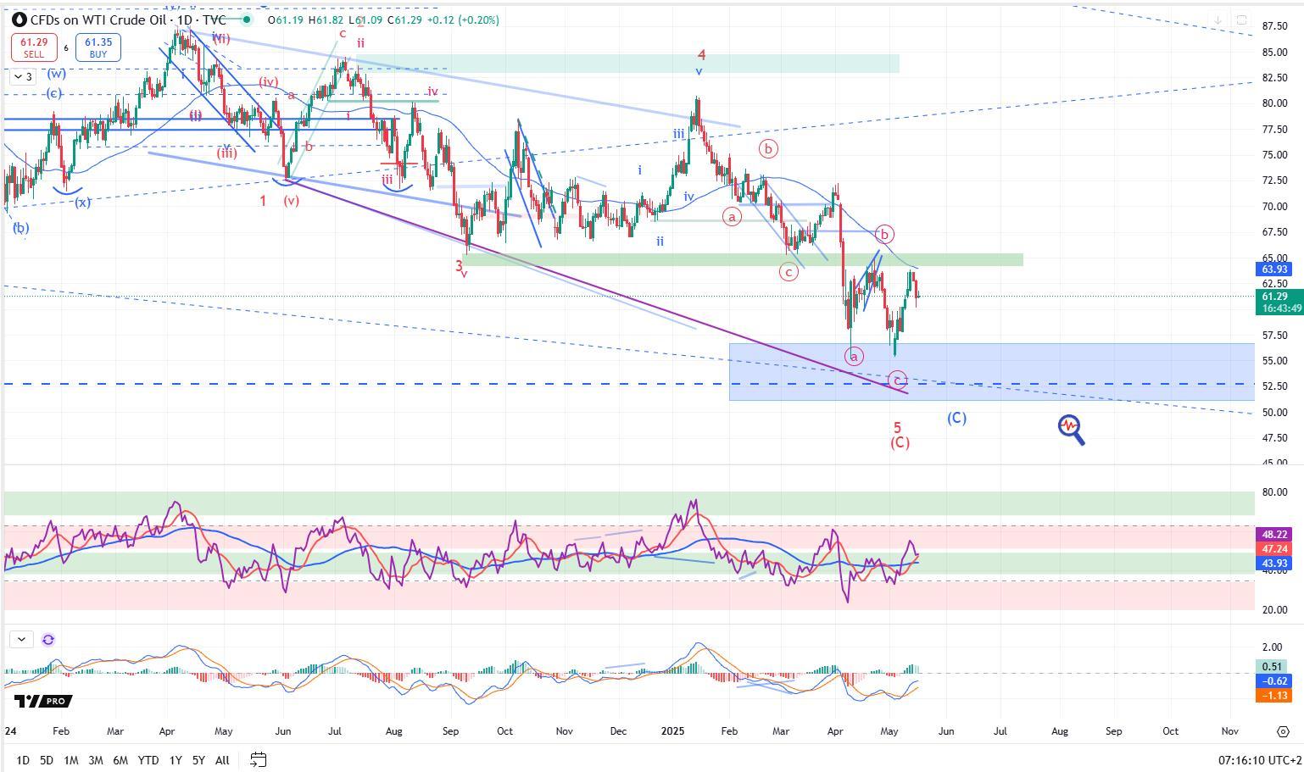
Task: Click the 2025 label on the time axis
Action: (x=672, y=731)
